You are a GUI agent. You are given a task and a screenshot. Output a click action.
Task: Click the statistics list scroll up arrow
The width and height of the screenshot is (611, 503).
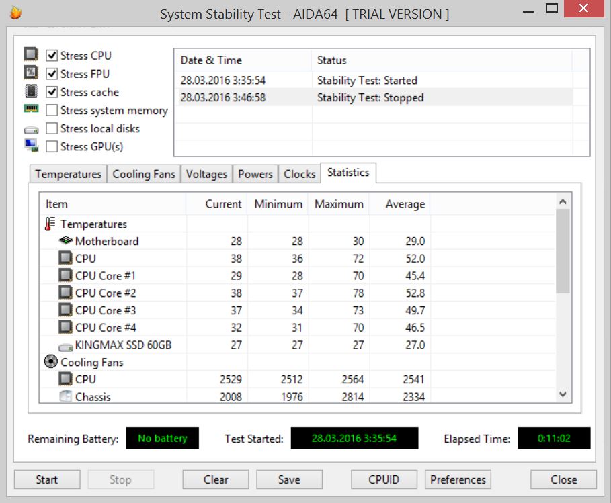point(563,201)
